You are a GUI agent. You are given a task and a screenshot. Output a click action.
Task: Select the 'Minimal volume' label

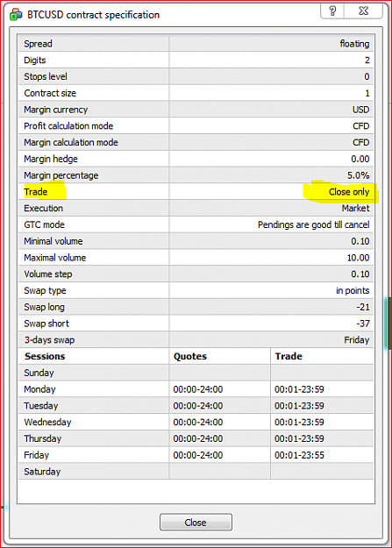pos(53,241)
